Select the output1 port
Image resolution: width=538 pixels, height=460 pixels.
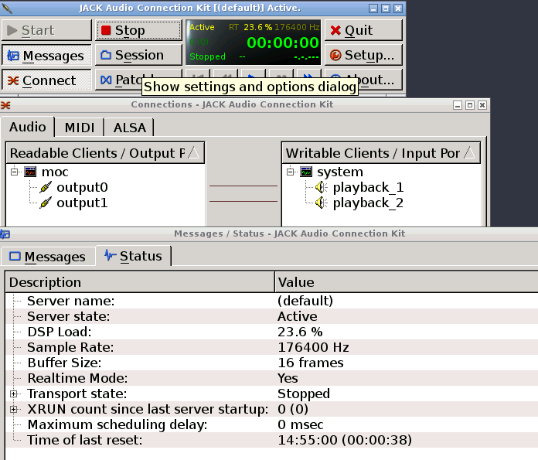tap(82, 203)
